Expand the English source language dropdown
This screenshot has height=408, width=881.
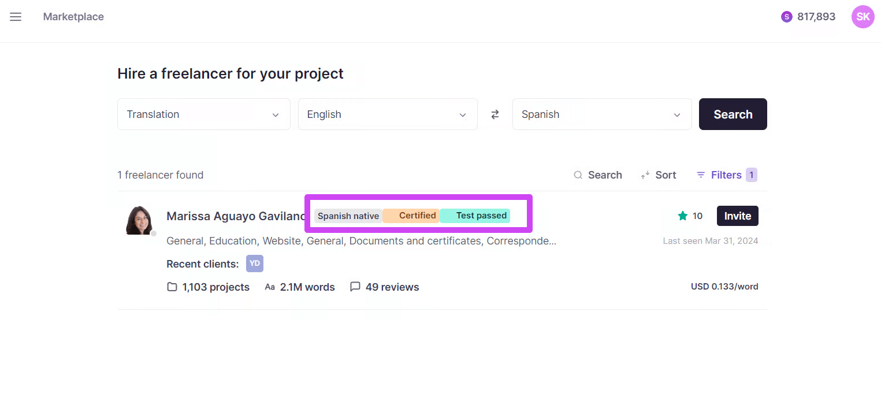click(x=388, y=114)
